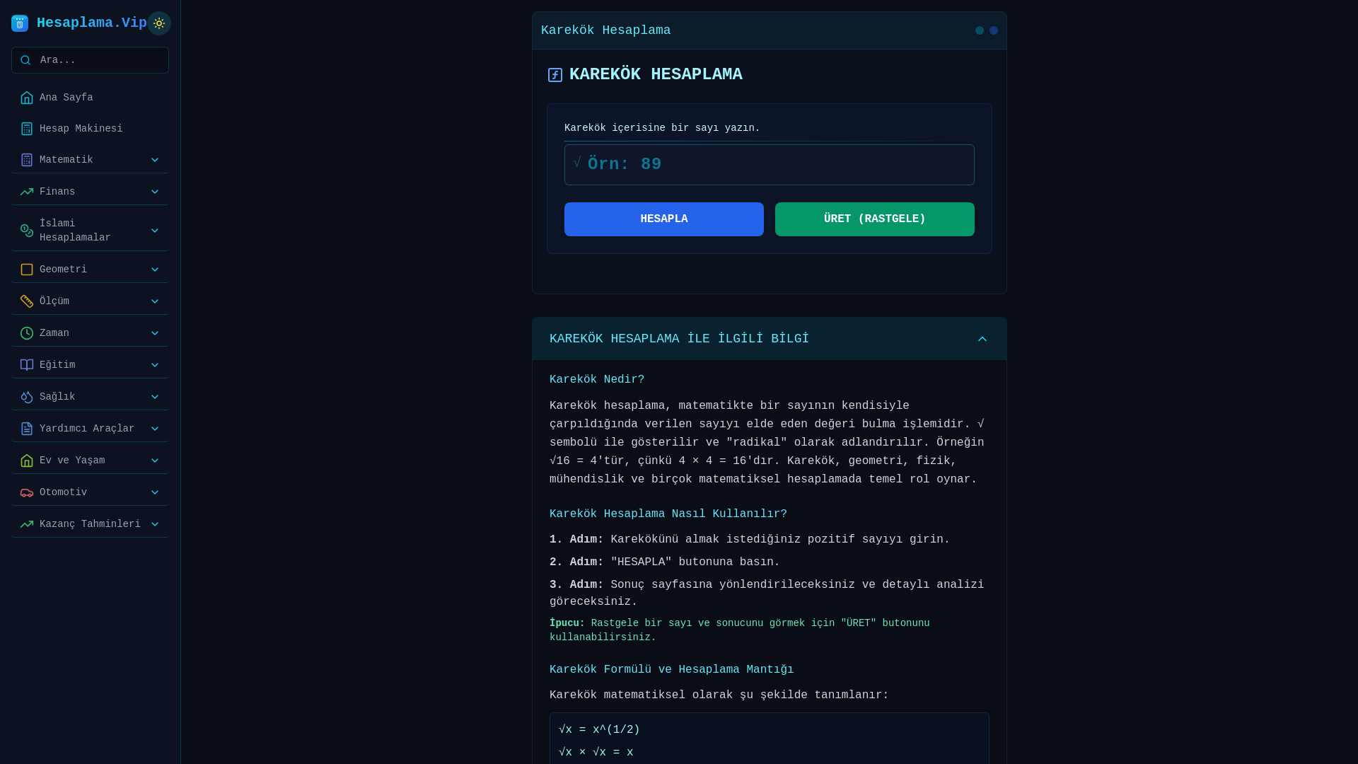Expand the Ev ve Yaşam chevron
This screenshot has width=1358, height=764.
[155, 461]
